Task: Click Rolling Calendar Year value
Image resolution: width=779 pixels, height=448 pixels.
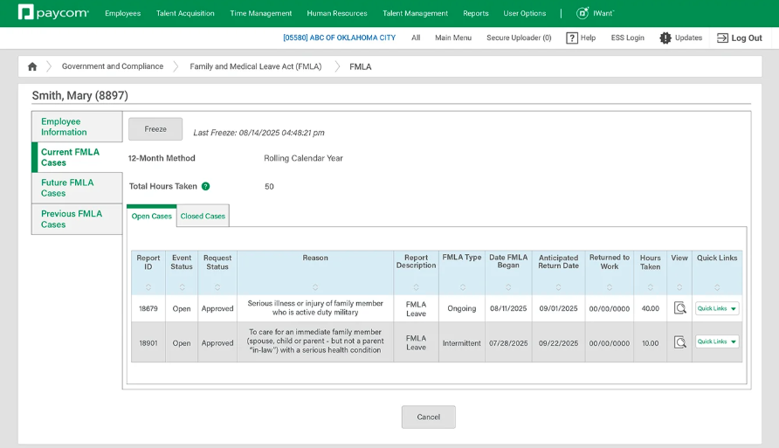Action: [x=303, y=158]
